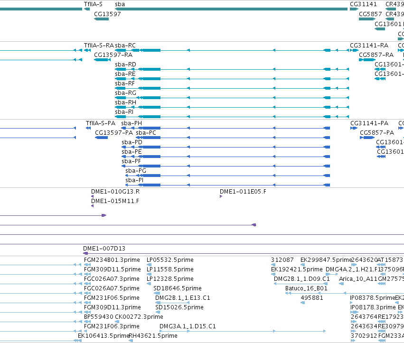Image resolution: width=404 pixels, height=343 pixels.
Task: Open the TfIIA-S-RA transcript label
Action: tap(99, 46)
